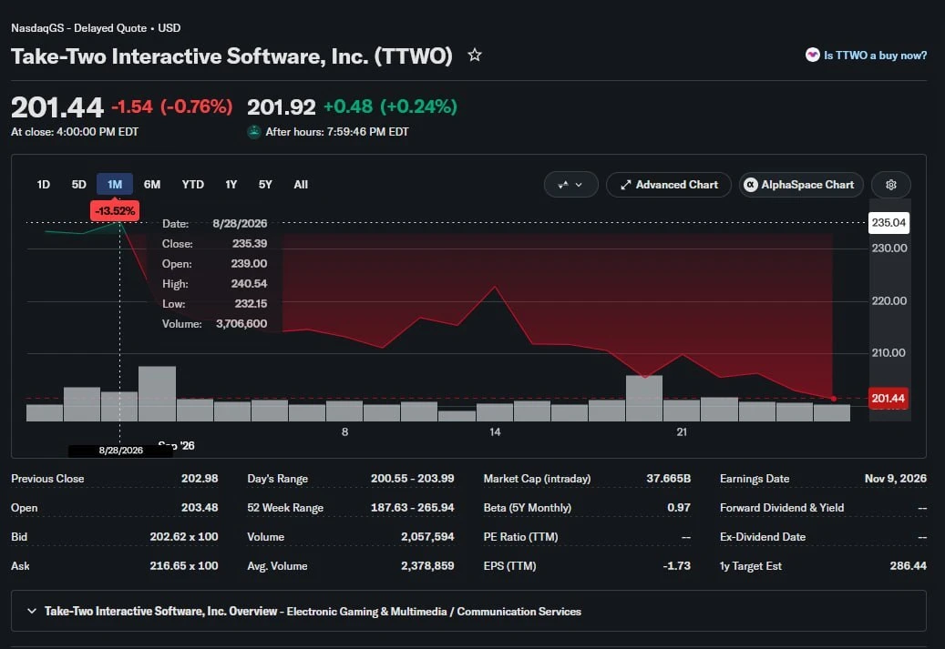Click the after-hours moon icon
945x649 pixels.
pyautogui.click(x=254, y=131)
